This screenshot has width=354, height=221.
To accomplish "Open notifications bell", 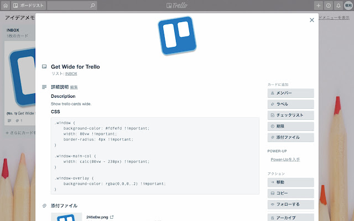I will pos(338,6).
